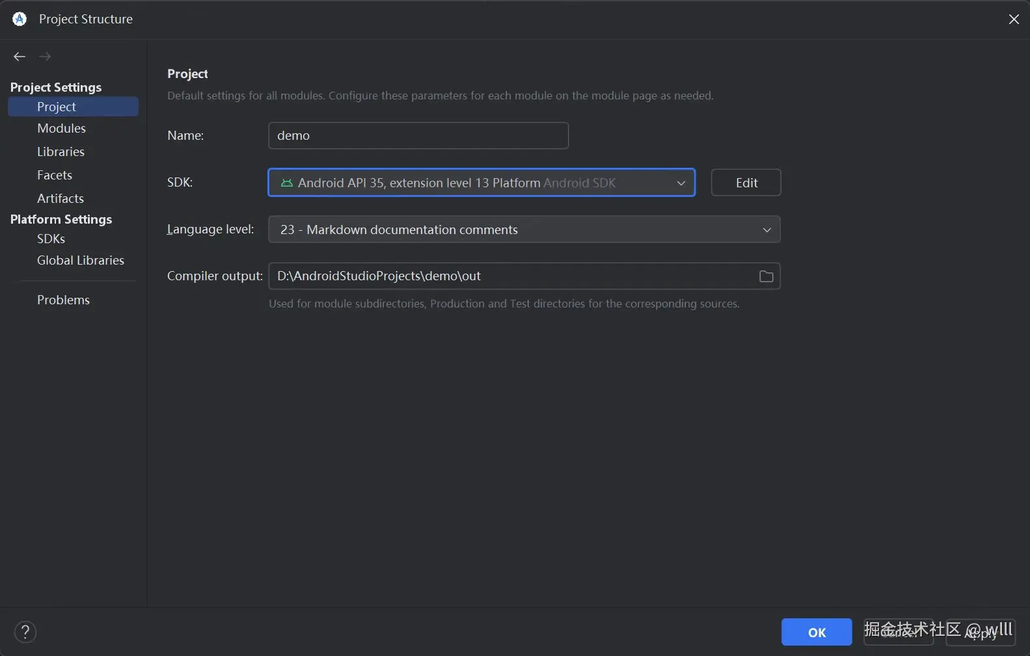Browse for compiler output folder

766,276
